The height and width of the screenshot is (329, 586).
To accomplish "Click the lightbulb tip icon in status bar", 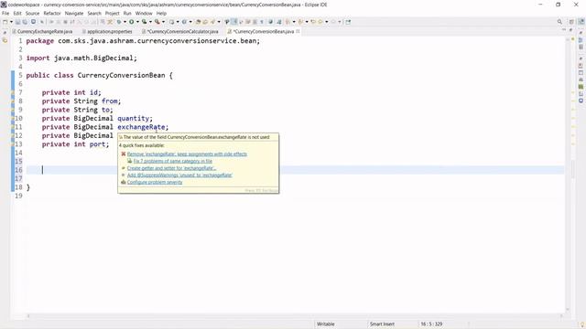I will tap(582, 324).
